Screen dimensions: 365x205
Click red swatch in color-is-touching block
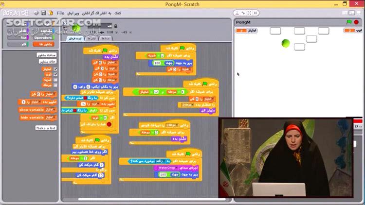(x=75, y=111)
